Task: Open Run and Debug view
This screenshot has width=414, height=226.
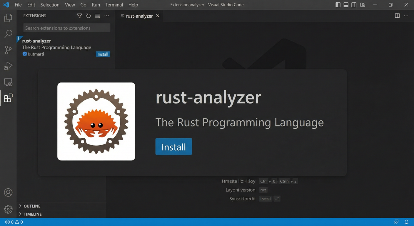Action: coord(8,66)
